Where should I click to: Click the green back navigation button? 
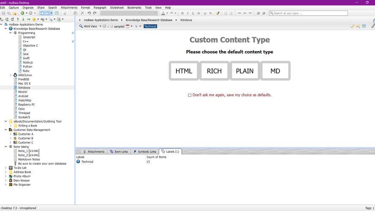tap(22, 13)
